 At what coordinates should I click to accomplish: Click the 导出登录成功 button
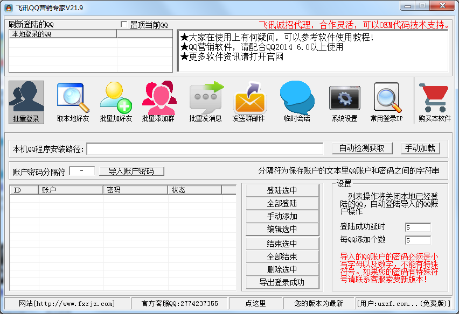[x=282, y=282]
